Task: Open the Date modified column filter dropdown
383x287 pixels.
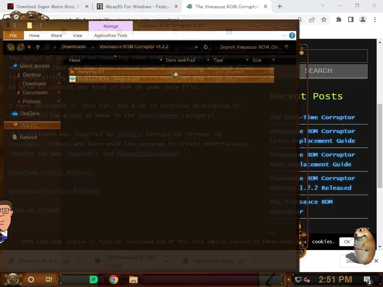Action: [x=208, y=60]
